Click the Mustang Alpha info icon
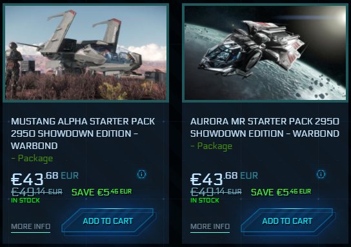 coord(141,174)
